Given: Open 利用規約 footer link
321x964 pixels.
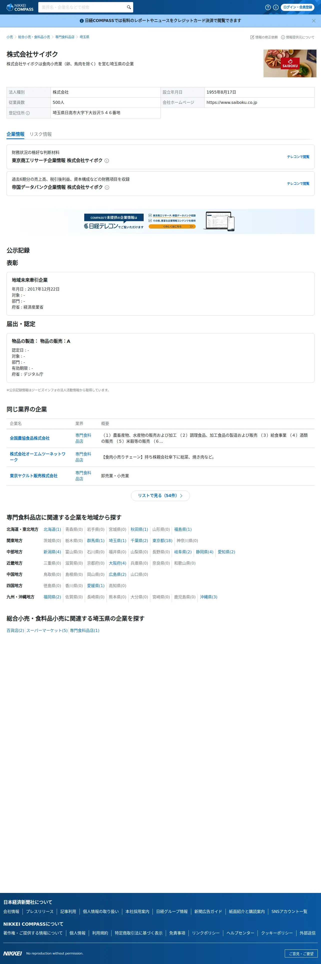Looking at the screenshot, I should (100, 933).
